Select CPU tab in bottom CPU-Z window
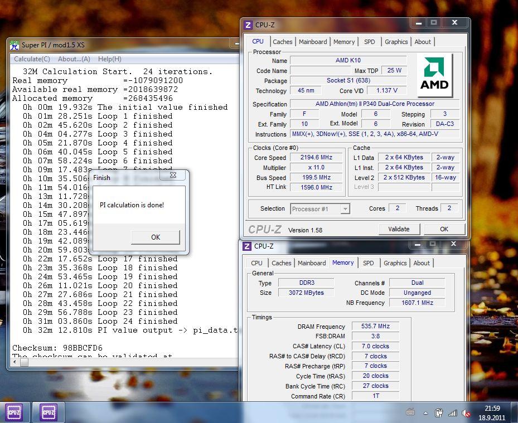The height and width of the screenshot is (423, 518). click(x=256, y=263)
